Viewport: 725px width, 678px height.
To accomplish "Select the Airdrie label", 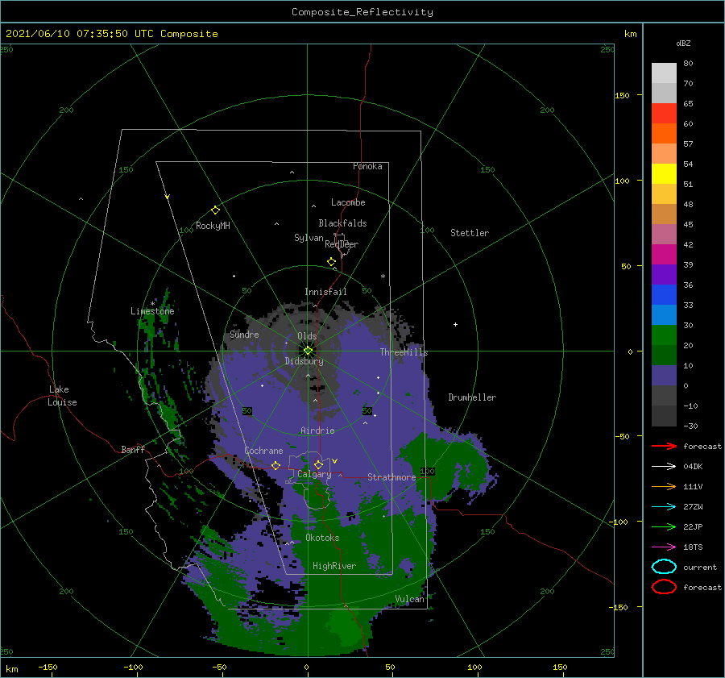I will [317, 431].
